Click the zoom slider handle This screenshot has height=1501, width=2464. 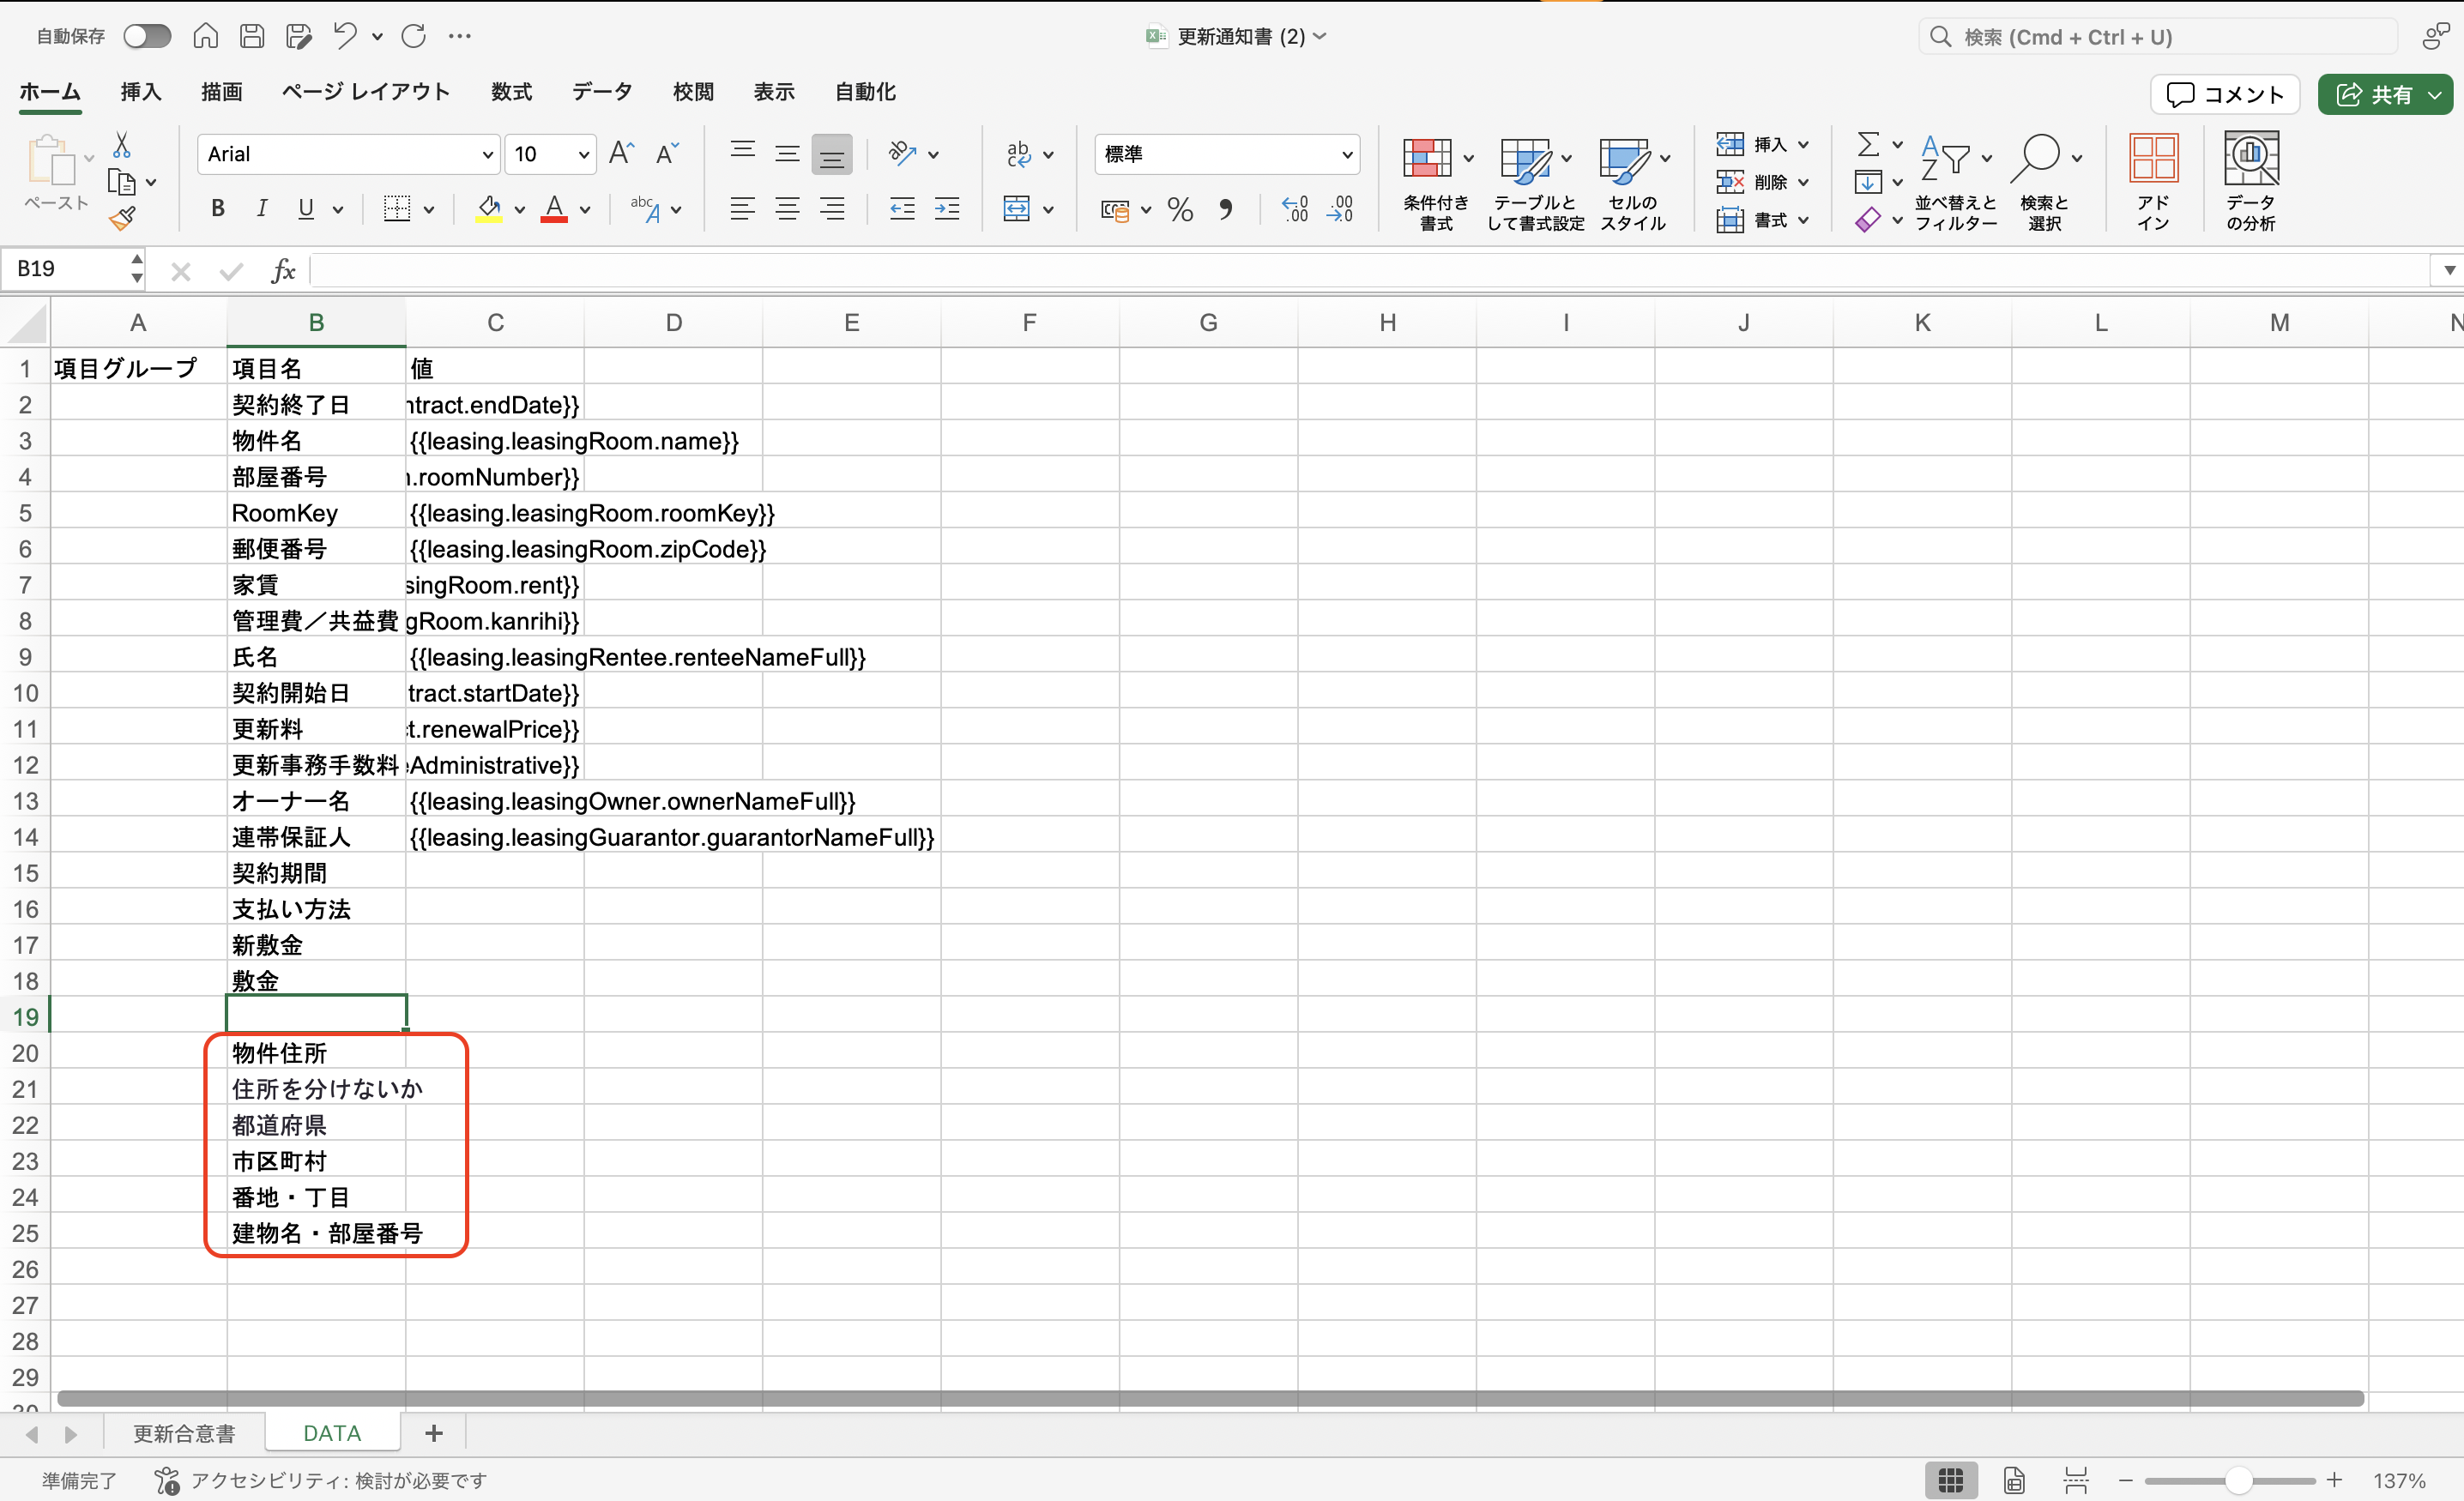tap(2239, 1481)
